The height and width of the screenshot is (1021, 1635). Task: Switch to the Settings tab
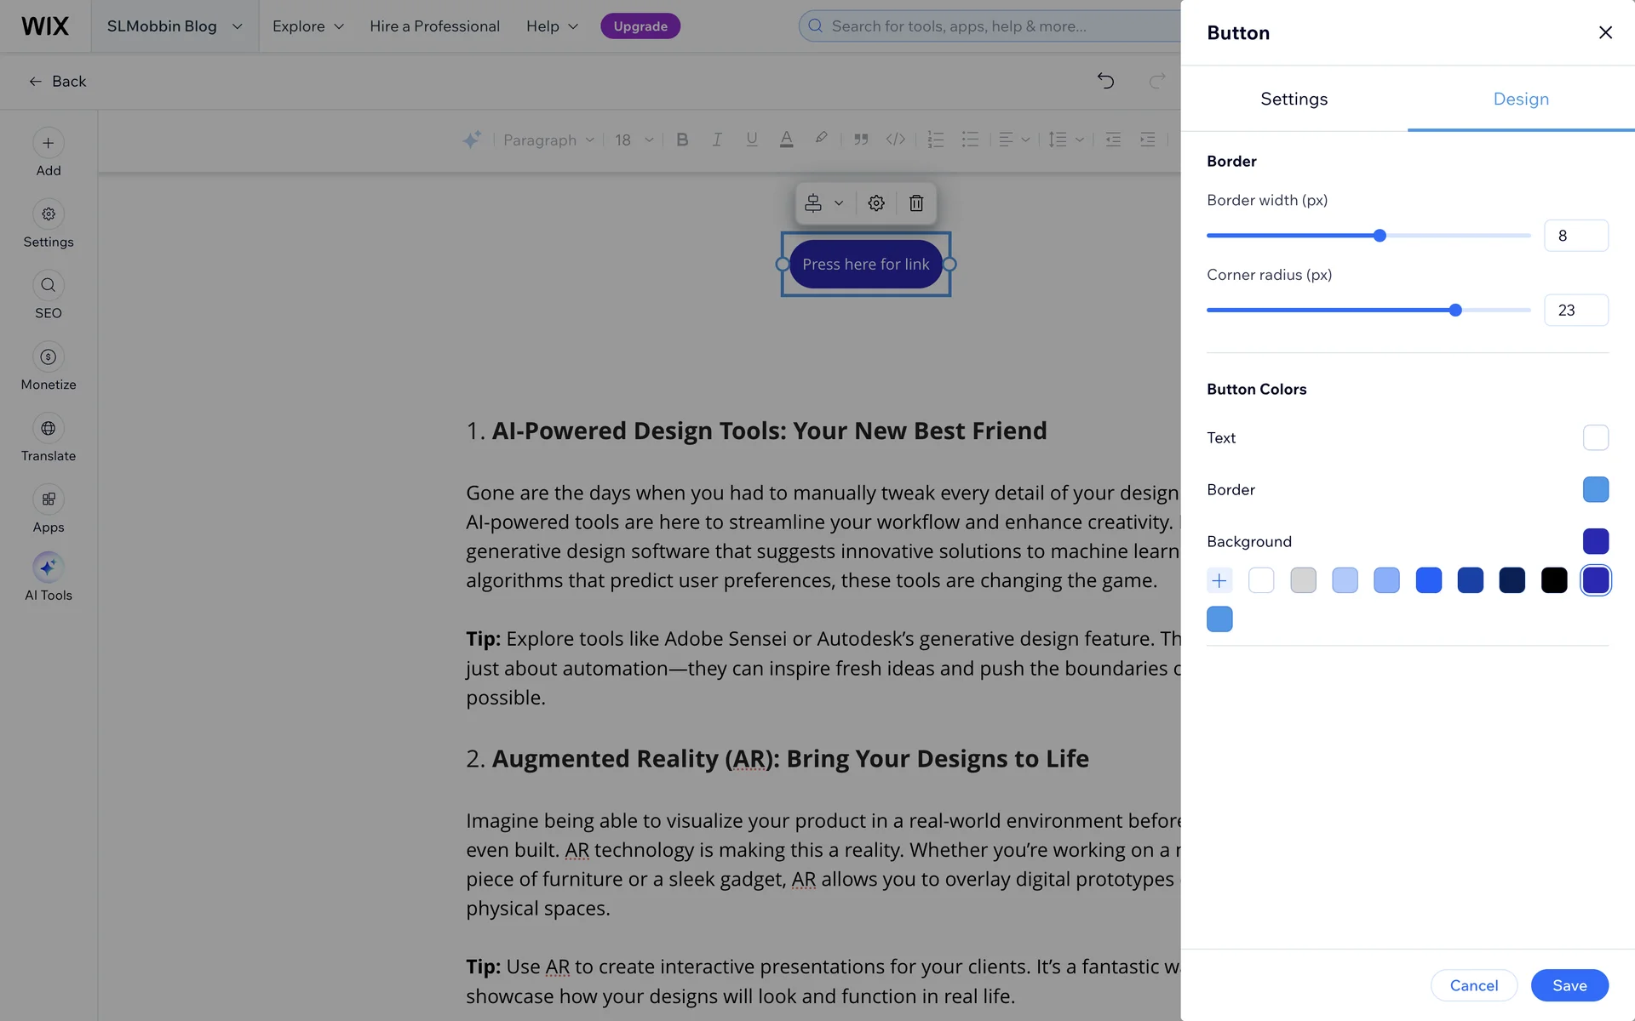1294,99
